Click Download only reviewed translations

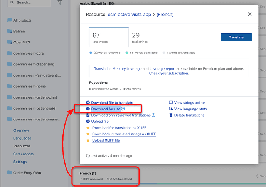(121, 115)
